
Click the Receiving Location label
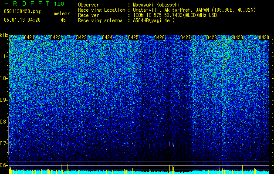[x=101, y=10]
